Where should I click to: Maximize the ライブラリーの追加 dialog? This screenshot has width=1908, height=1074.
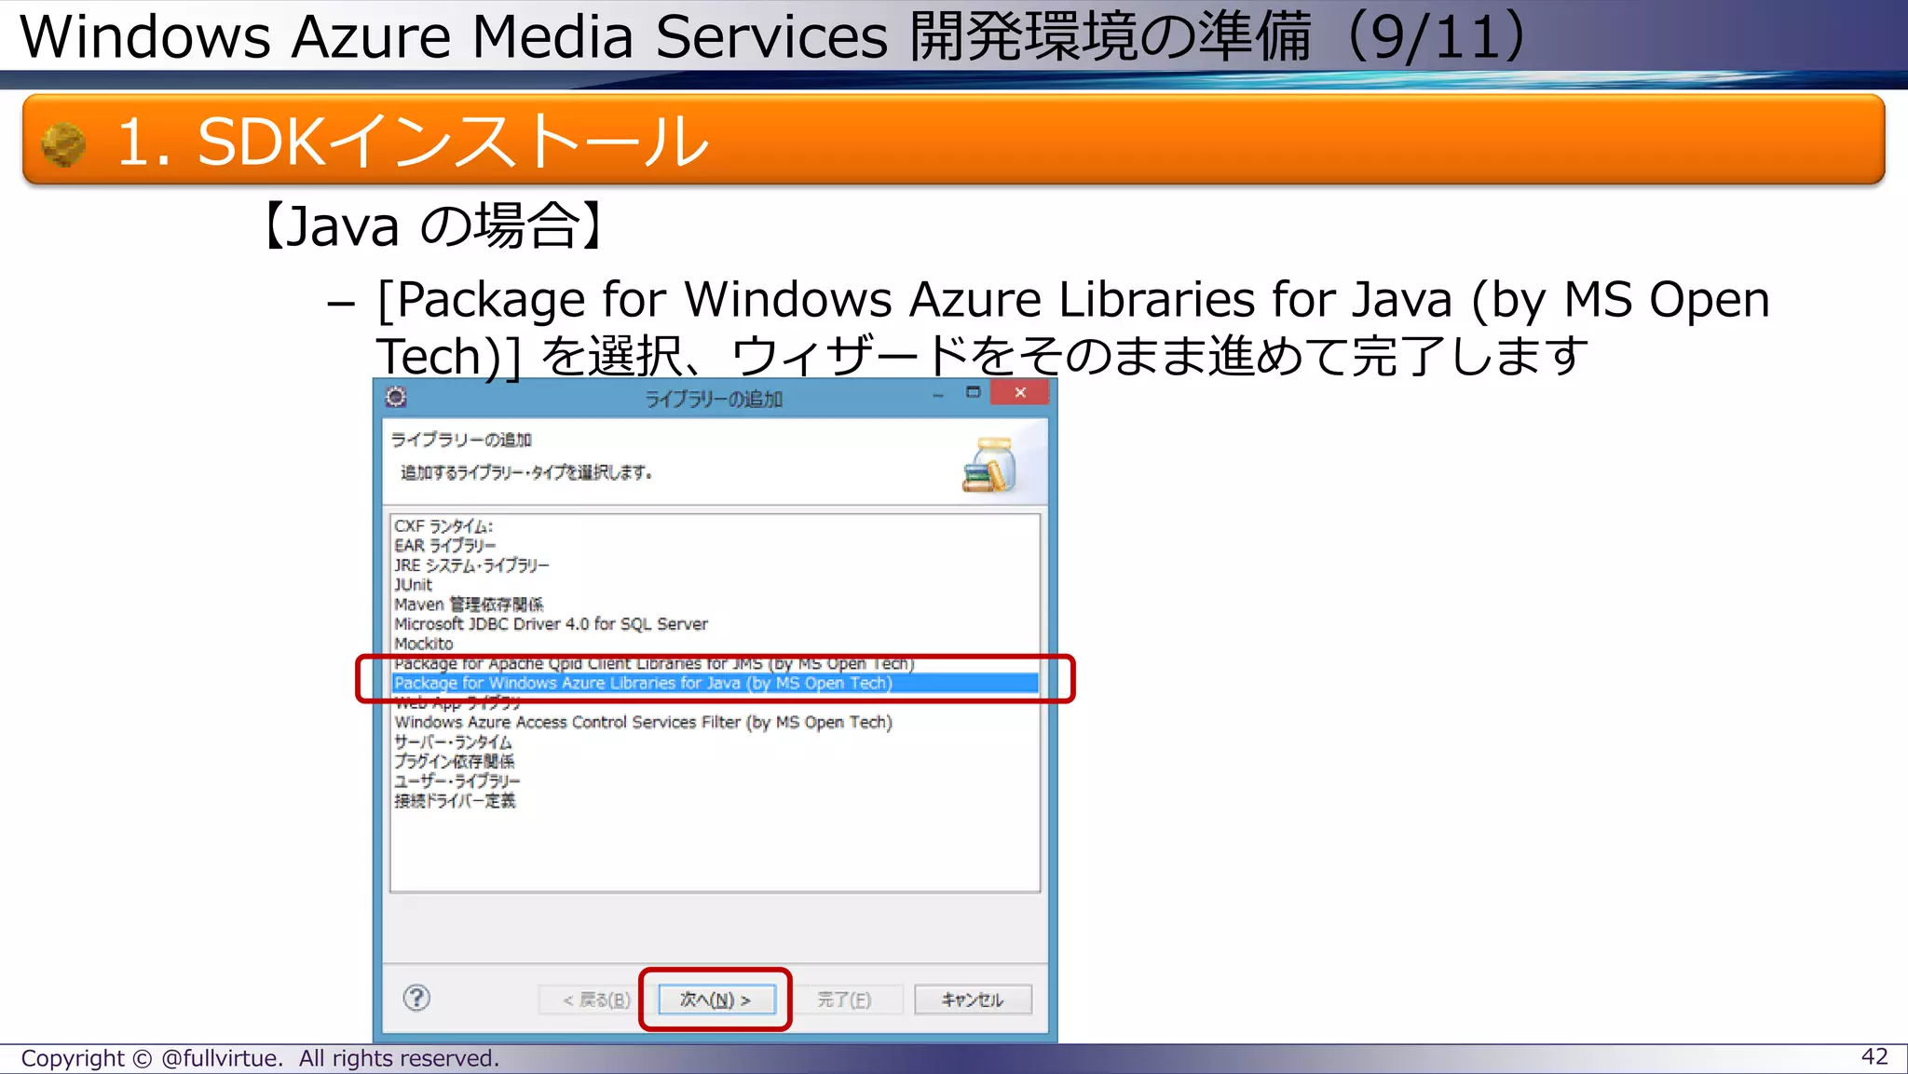point(974,393)
